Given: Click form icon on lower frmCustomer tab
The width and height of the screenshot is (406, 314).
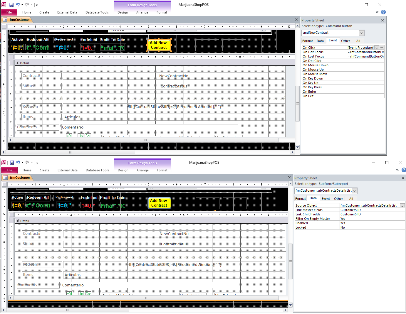Looking at the screenshot, I should tap(5, 178).
